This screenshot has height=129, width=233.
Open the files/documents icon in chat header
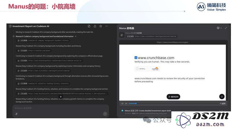(x=89, y=26)
